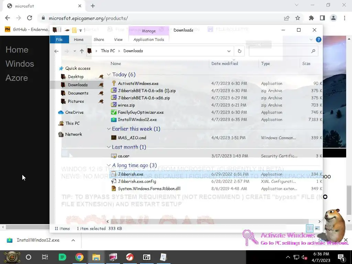The height and width of the screenshot is (264, 352).
Task: Open 7-Zip from the taskbar
Action: [x=146, y=257]
